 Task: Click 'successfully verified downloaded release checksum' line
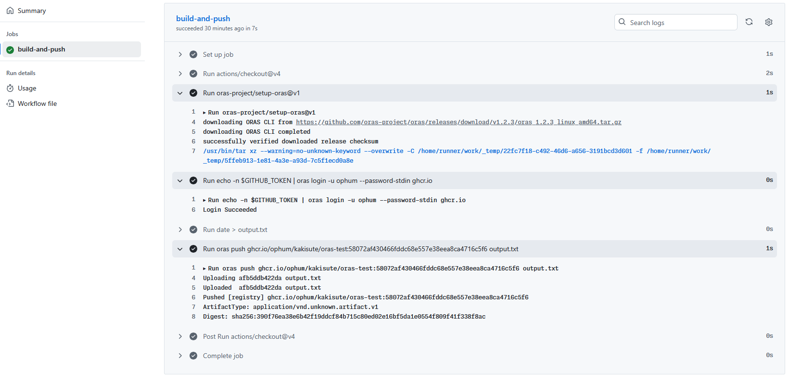[291, 141]
